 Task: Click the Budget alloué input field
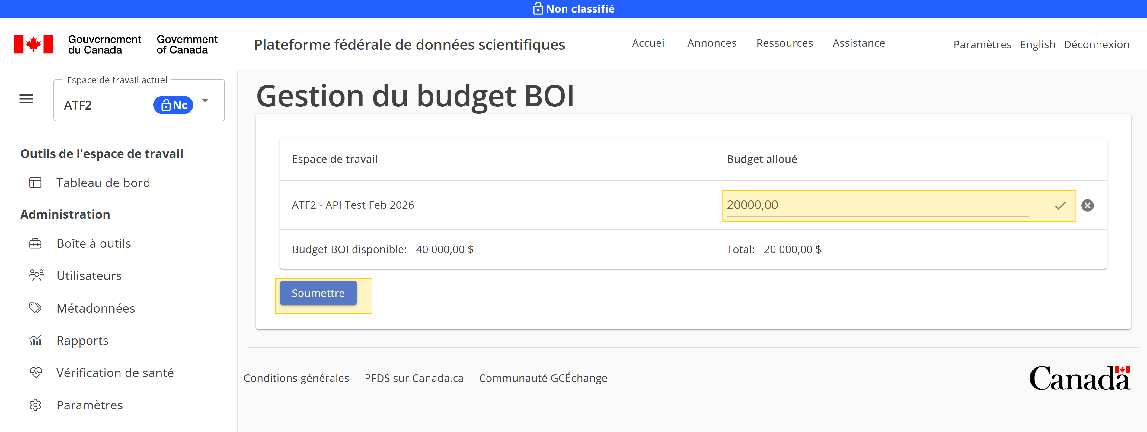pos(890,205)
